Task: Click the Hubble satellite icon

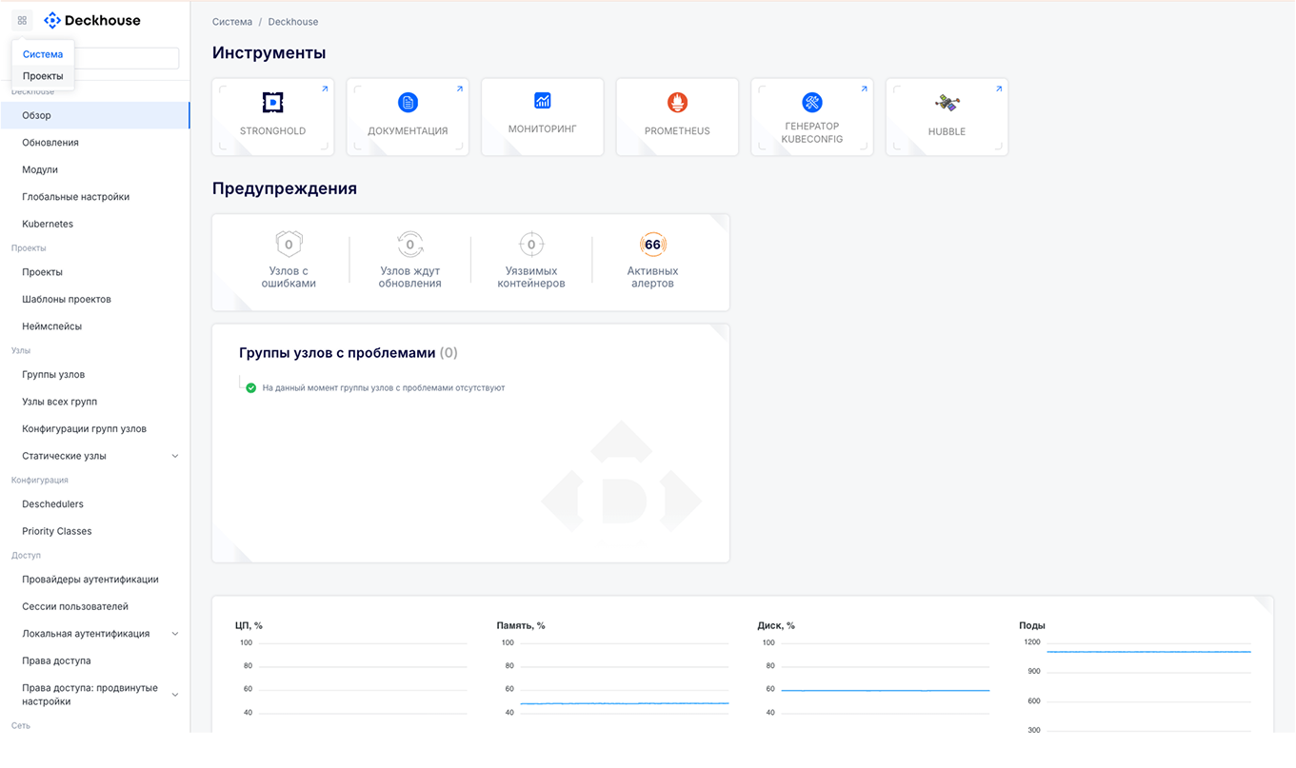Action: (947, 103)
